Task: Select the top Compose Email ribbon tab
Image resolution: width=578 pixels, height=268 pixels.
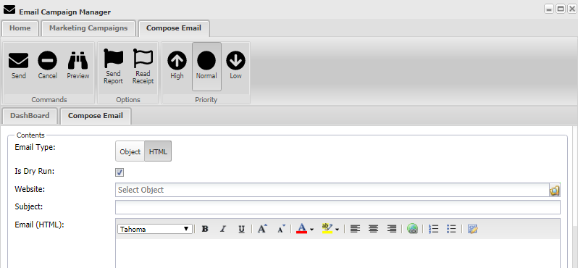Action: (x=174, y=28)
